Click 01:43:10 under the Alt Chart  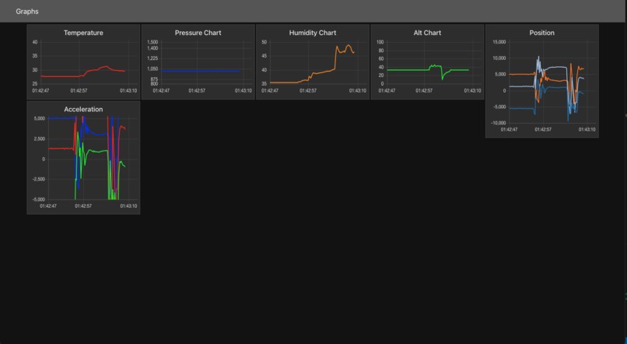[x=472, y=91]
